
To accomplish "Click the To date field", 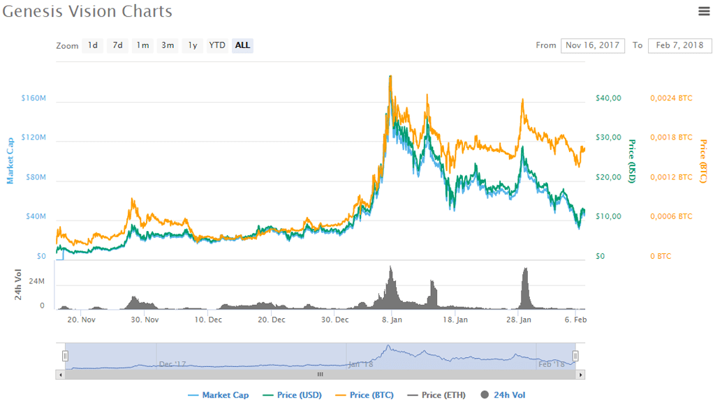I will [x=679, y=45].
